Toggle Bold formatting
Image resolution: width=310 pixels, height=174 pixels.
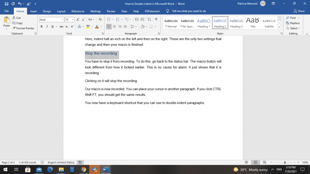coord(41,27)
